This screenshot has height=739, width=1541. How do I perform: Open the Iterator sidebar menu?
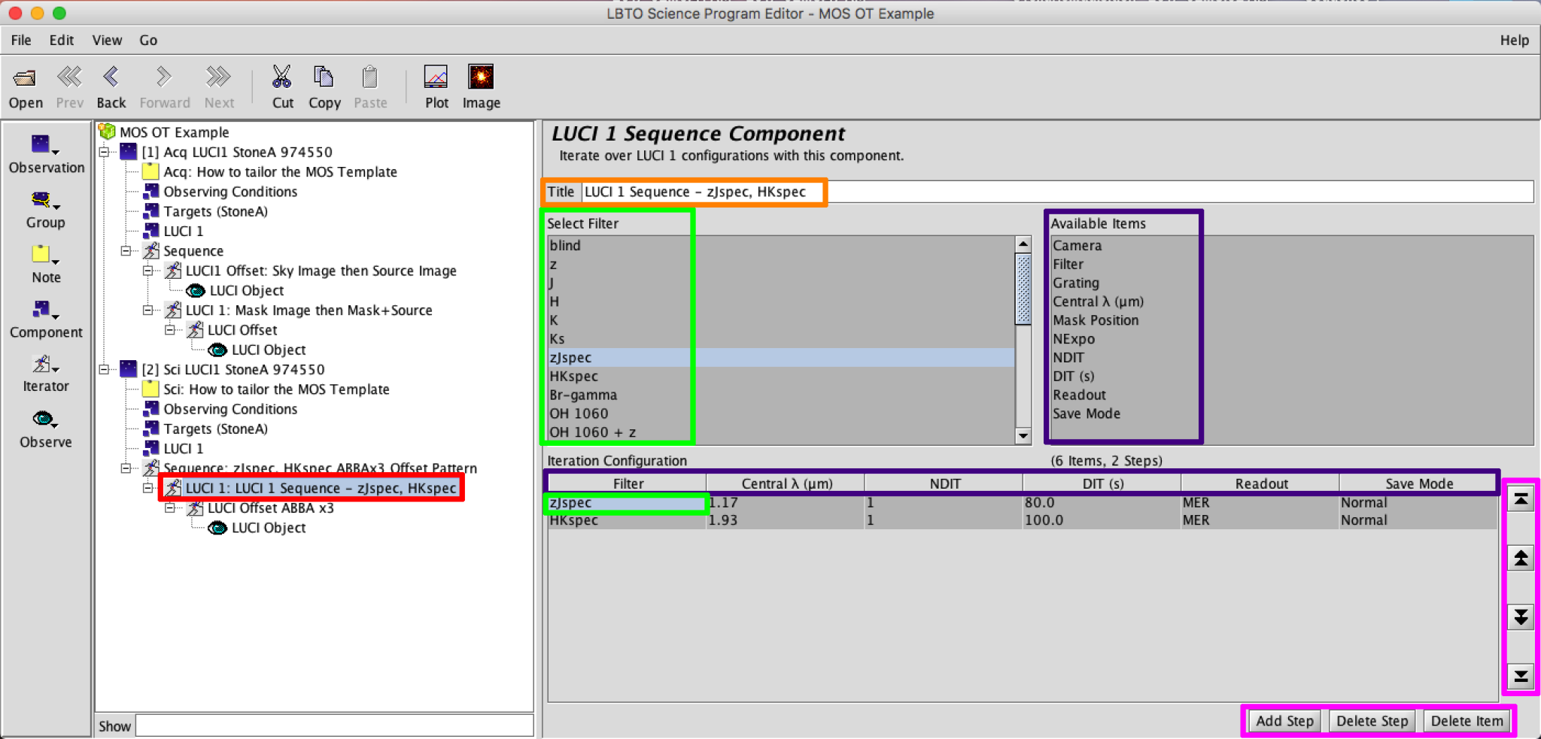(x=46, y=374)
